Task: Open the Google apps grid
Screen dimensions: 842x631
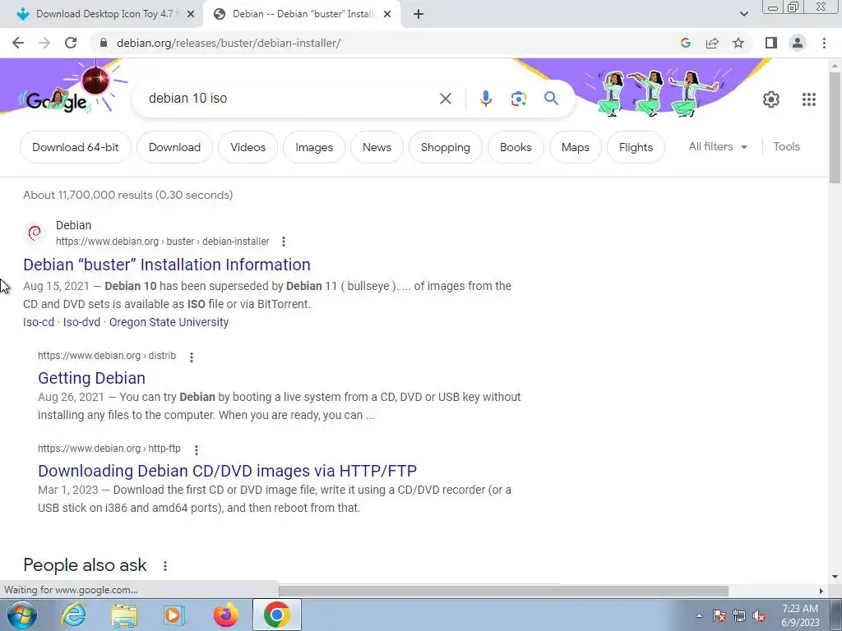Action: coord(809,99)
